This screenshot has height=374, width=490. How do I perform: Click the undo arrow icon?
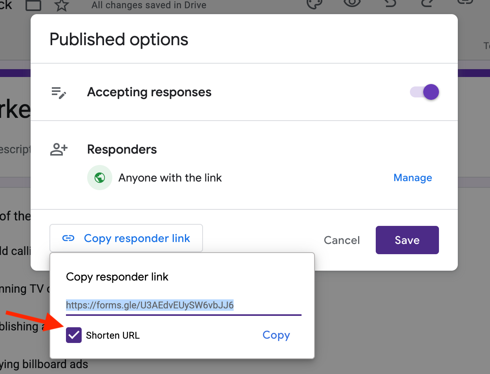(389, 3)
